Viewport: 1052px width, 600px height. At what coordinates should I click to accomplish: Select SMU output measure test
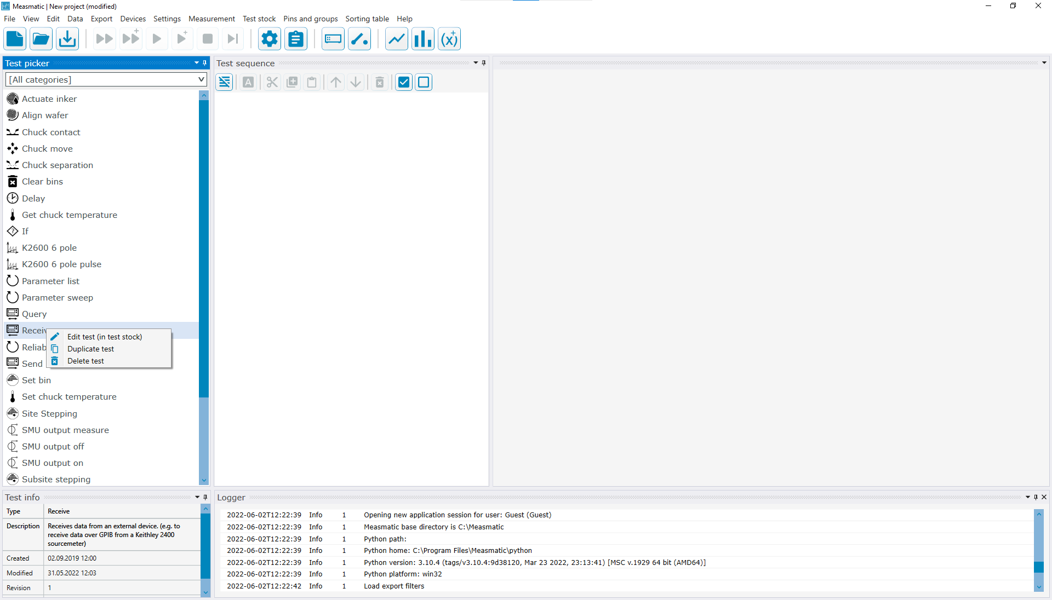click(x=101, y=430)
